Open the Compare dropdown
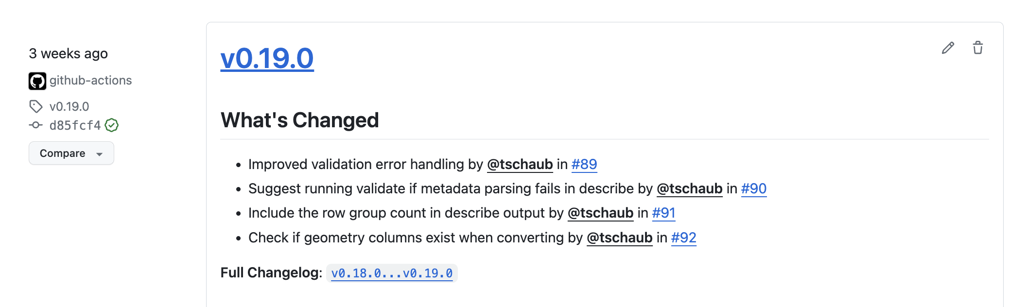Image resolution: width=1010 pixels, height=307 pixels. point(71,153)
